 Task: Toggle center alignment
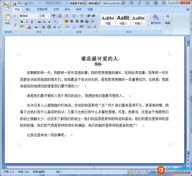pyautogui.click(x=72, y=21)
